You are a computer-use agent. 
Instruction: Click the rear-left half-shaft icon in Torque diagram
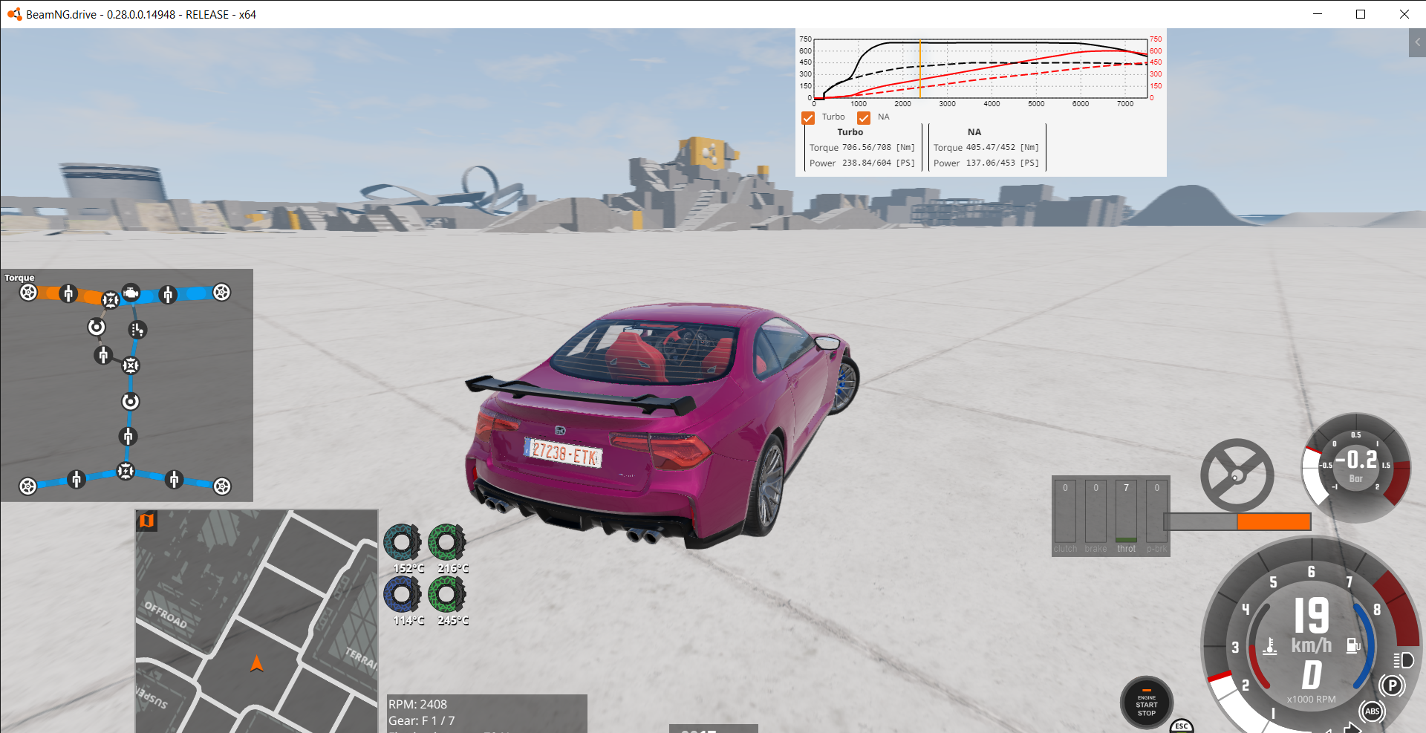coord(76,480)
